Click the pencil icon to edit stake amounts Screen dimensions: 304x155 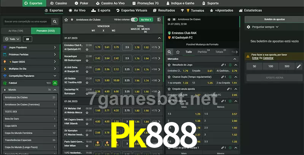tap(298, 66)
